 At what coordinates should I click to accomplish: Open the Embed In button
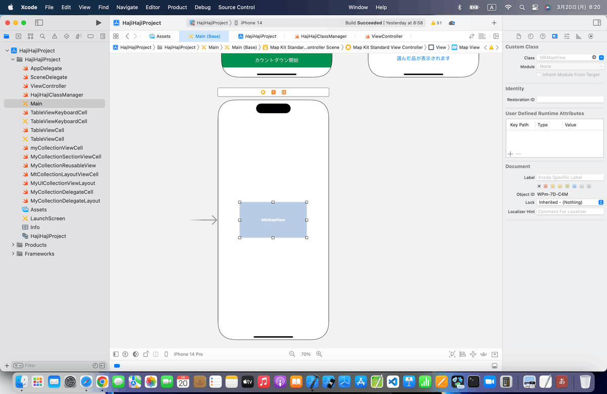click(495, 354)
